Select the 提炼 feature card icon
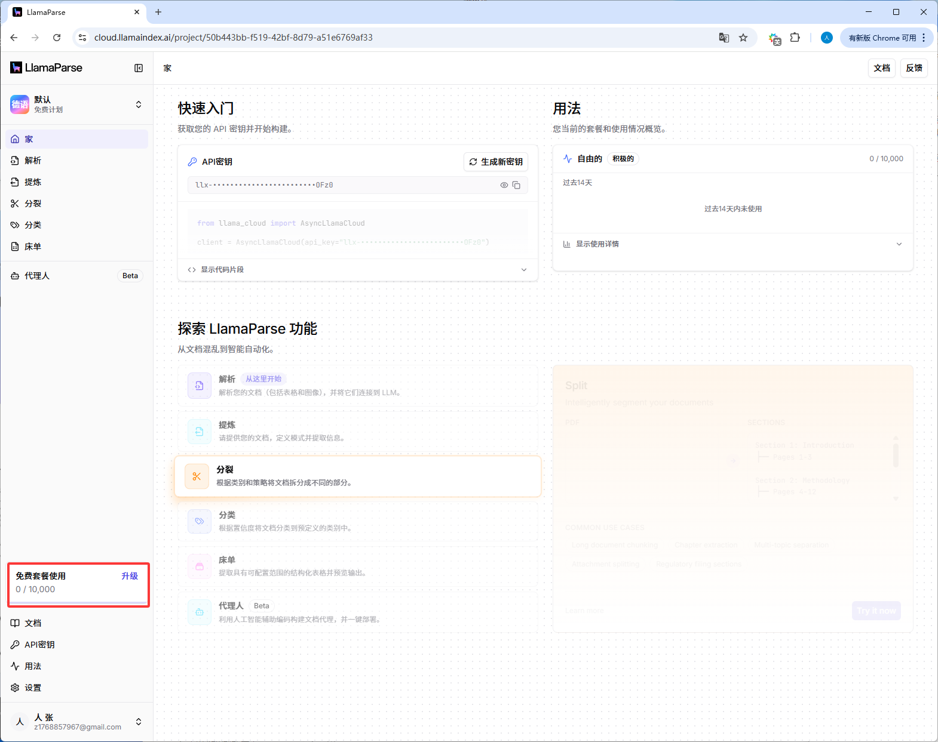The width and height of the screenshot is (938, 742). 200,431
